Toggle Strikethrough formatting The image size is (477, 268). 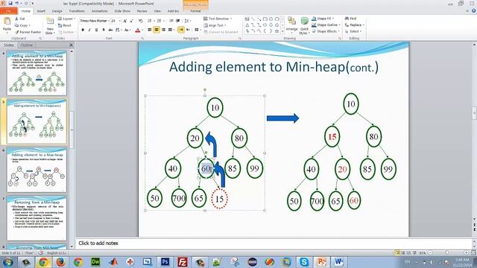(x=110, y=30)
